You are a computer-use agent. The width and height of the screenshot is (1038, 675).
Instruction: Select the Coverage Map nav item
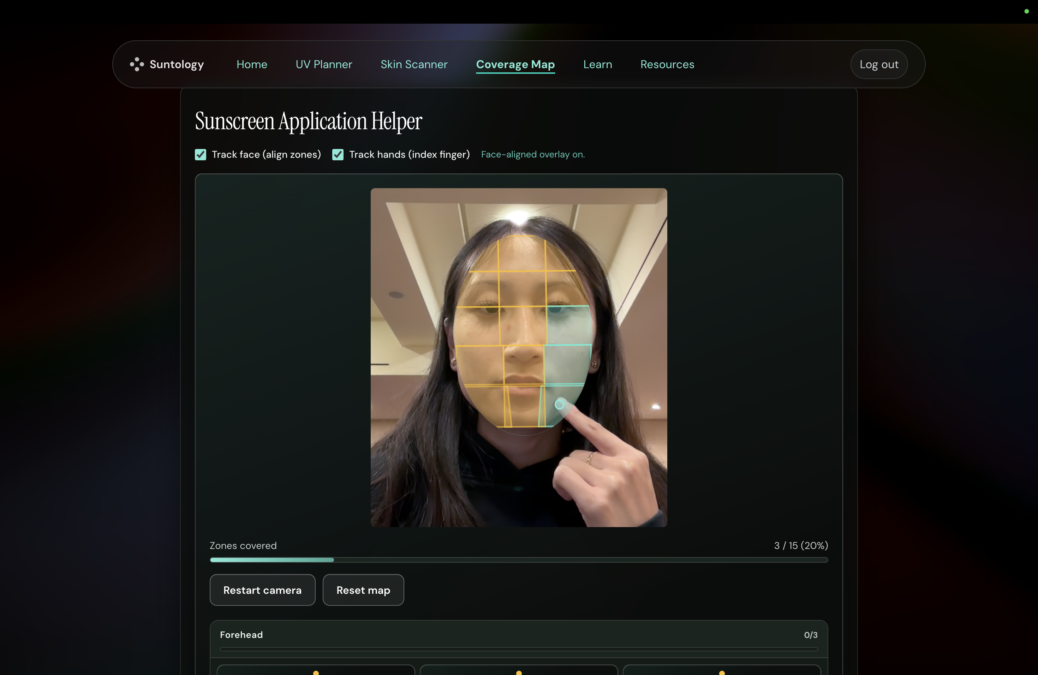tap(515, 64)
